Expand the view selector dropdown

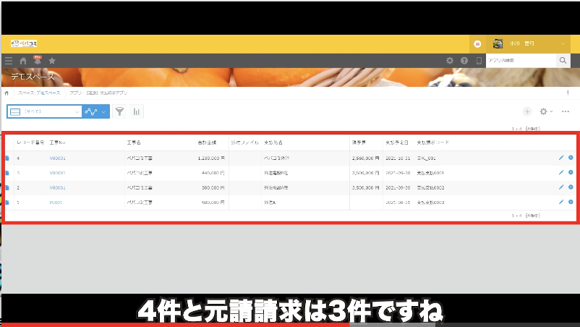click(77, 111)
